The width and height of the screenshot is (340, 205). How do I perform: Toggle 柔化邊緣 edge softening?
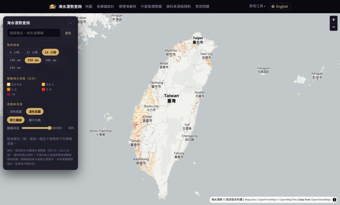16,120
